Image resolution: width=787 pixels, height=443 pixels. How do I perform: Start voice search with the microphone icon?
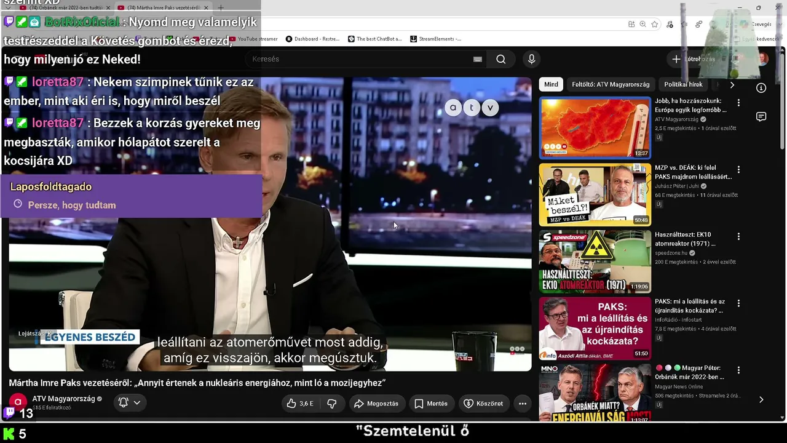(x=532, y=59)
